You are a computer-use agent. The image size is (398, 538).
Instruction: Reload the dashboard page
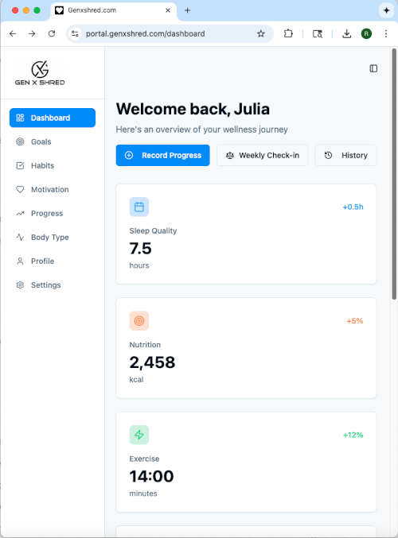pyautogui.click(x=52, y=33)
